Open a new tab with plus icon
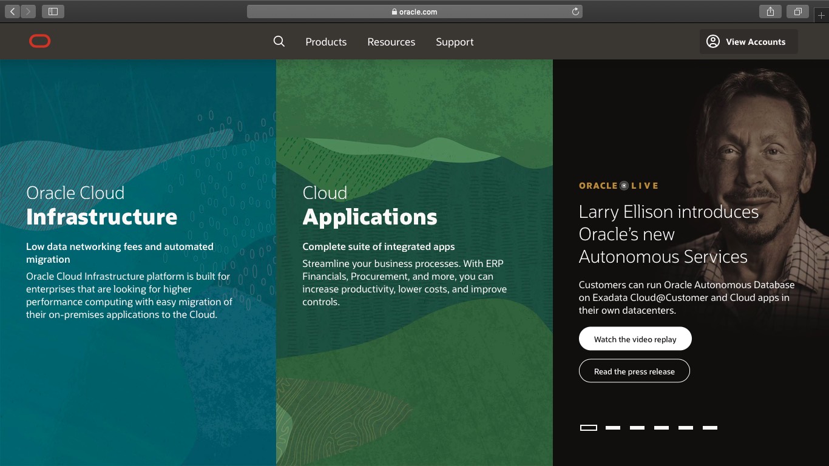 tap(822, 16)
